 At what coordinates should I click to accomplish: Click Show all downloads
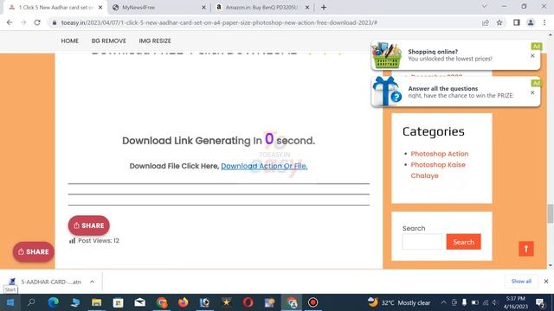(x=521, y=281)
